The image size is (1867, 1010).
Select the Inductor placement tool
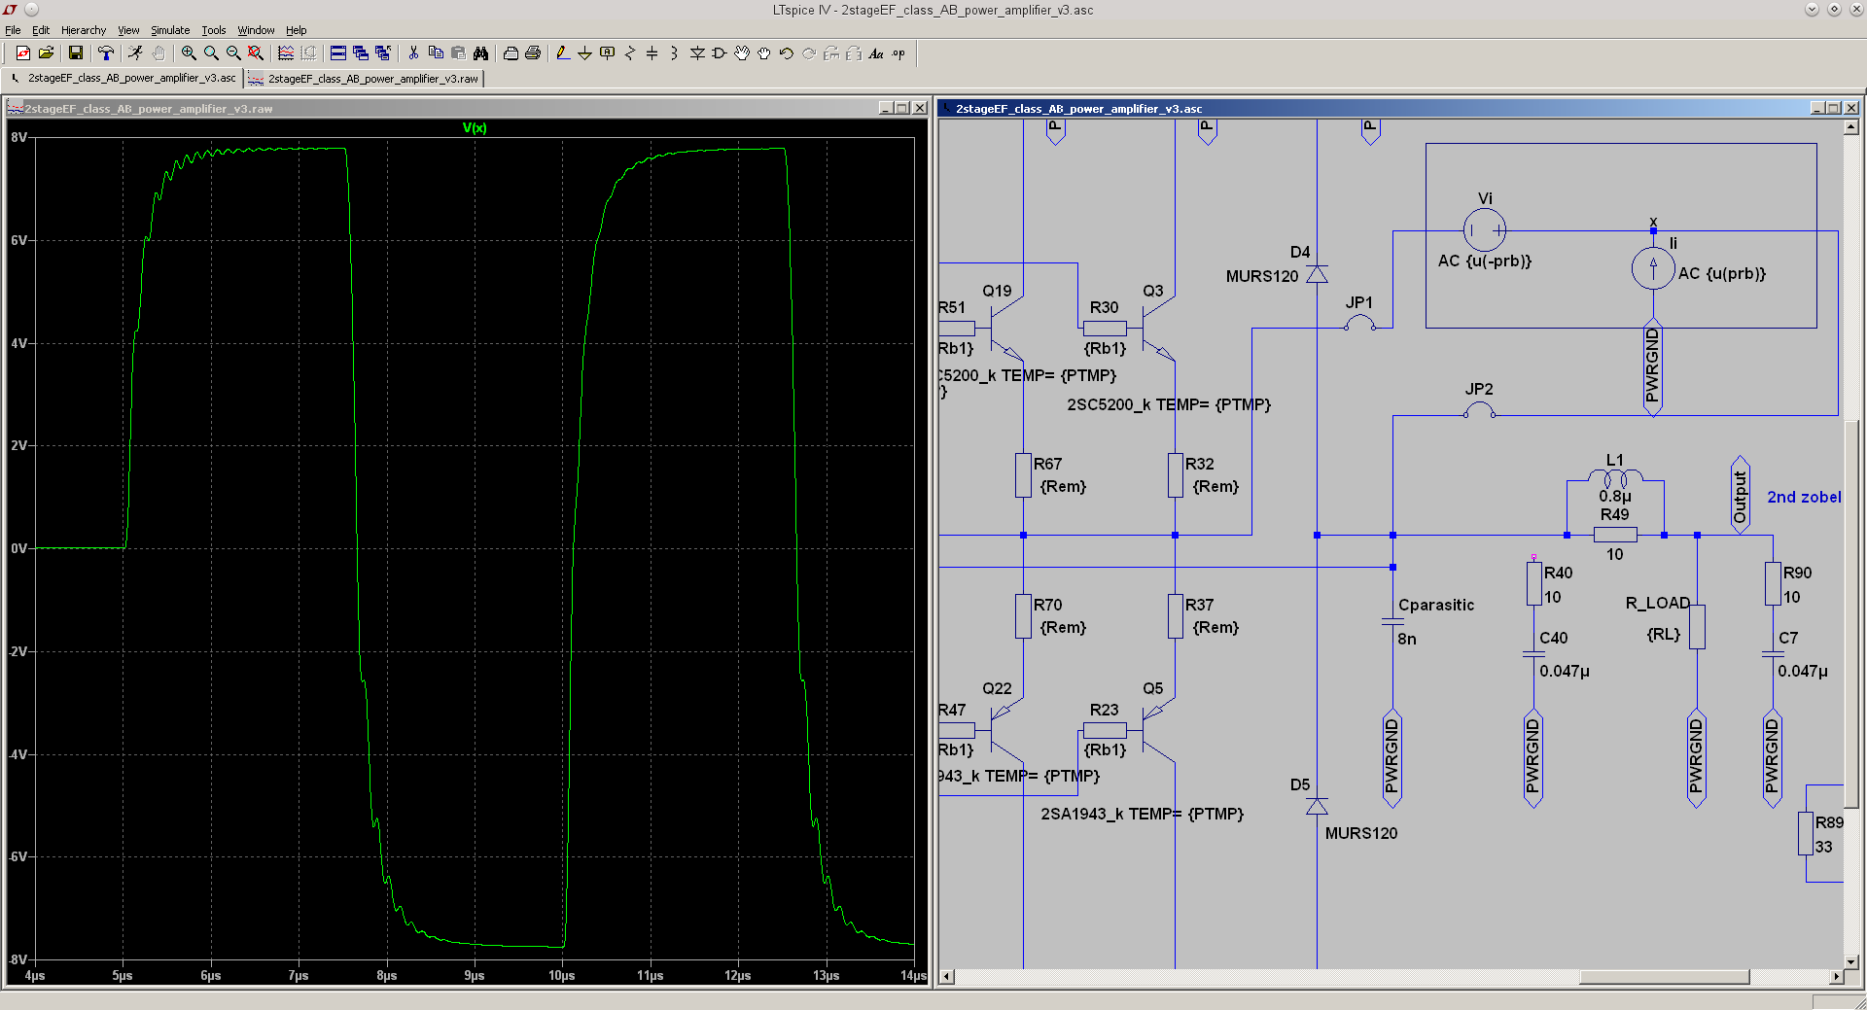click(675, 53)
